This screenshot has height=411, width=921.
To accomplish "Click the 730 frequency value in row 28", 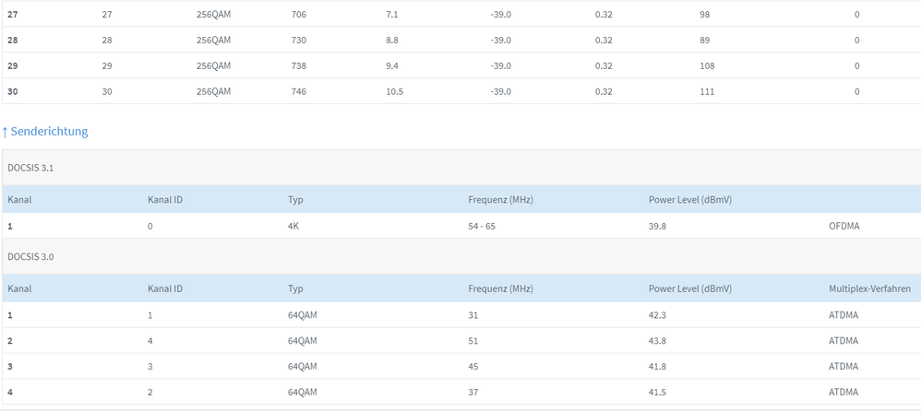I will click(x=299, y=41).
